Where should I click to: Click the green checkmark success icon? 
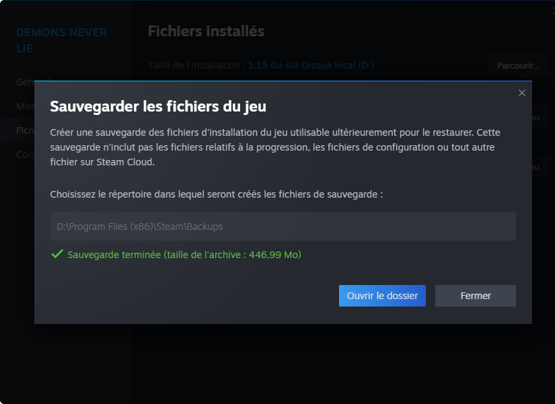(57, 255)
